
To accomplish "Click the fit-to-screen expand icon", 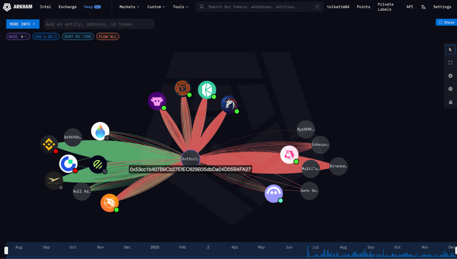I will 450,63.
